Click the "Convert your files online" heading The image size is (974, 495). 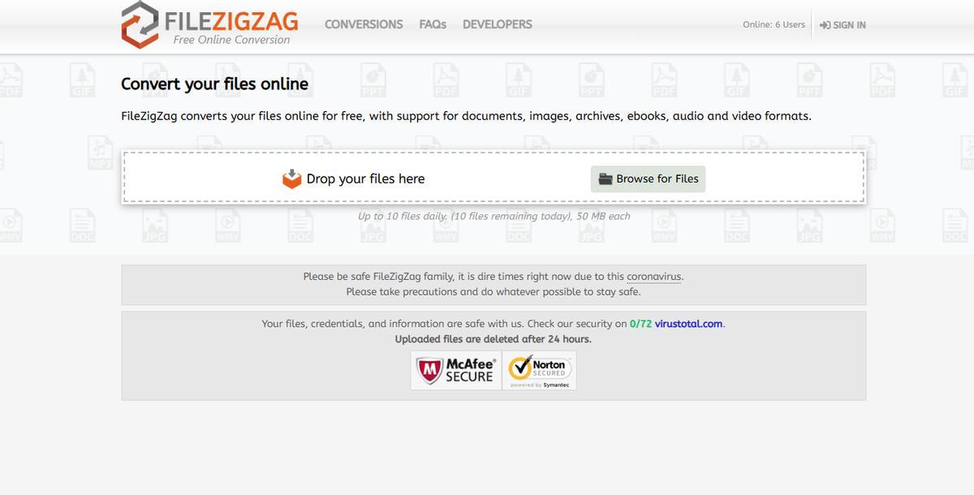214,84
